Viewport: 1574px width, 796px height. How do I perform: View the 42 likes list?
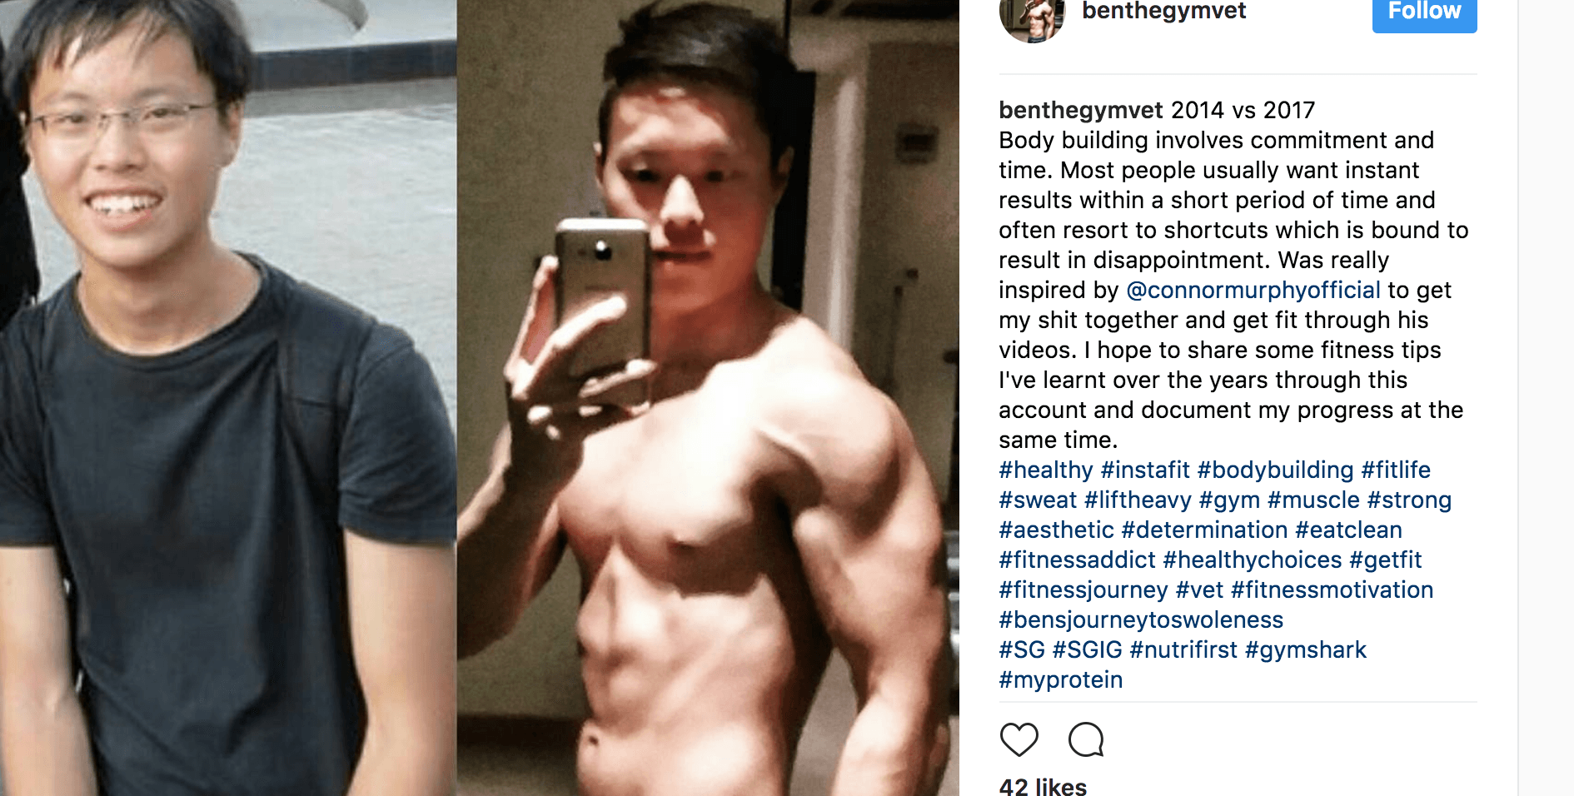1043,786
